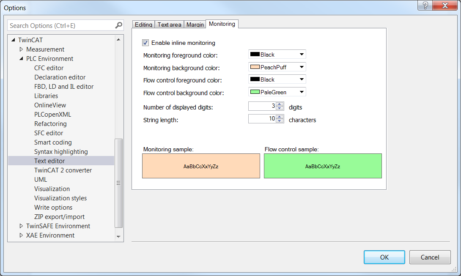Select CFC editor in the tree
Screen dimensions: 461x276
49,68
